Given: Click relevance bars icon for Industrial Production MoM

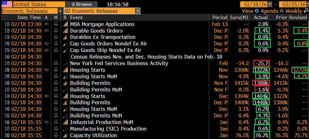Looking at the screenshot, I should (65, 122).
